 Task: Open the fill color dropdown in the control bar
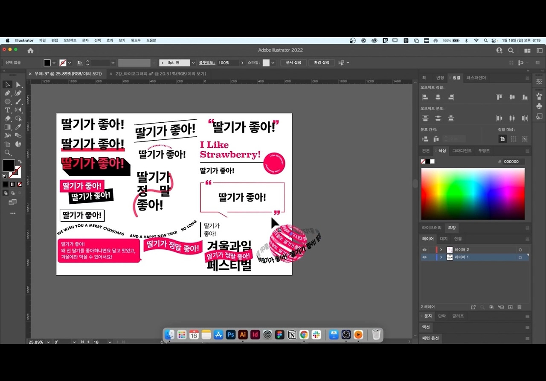pos(54,63)
